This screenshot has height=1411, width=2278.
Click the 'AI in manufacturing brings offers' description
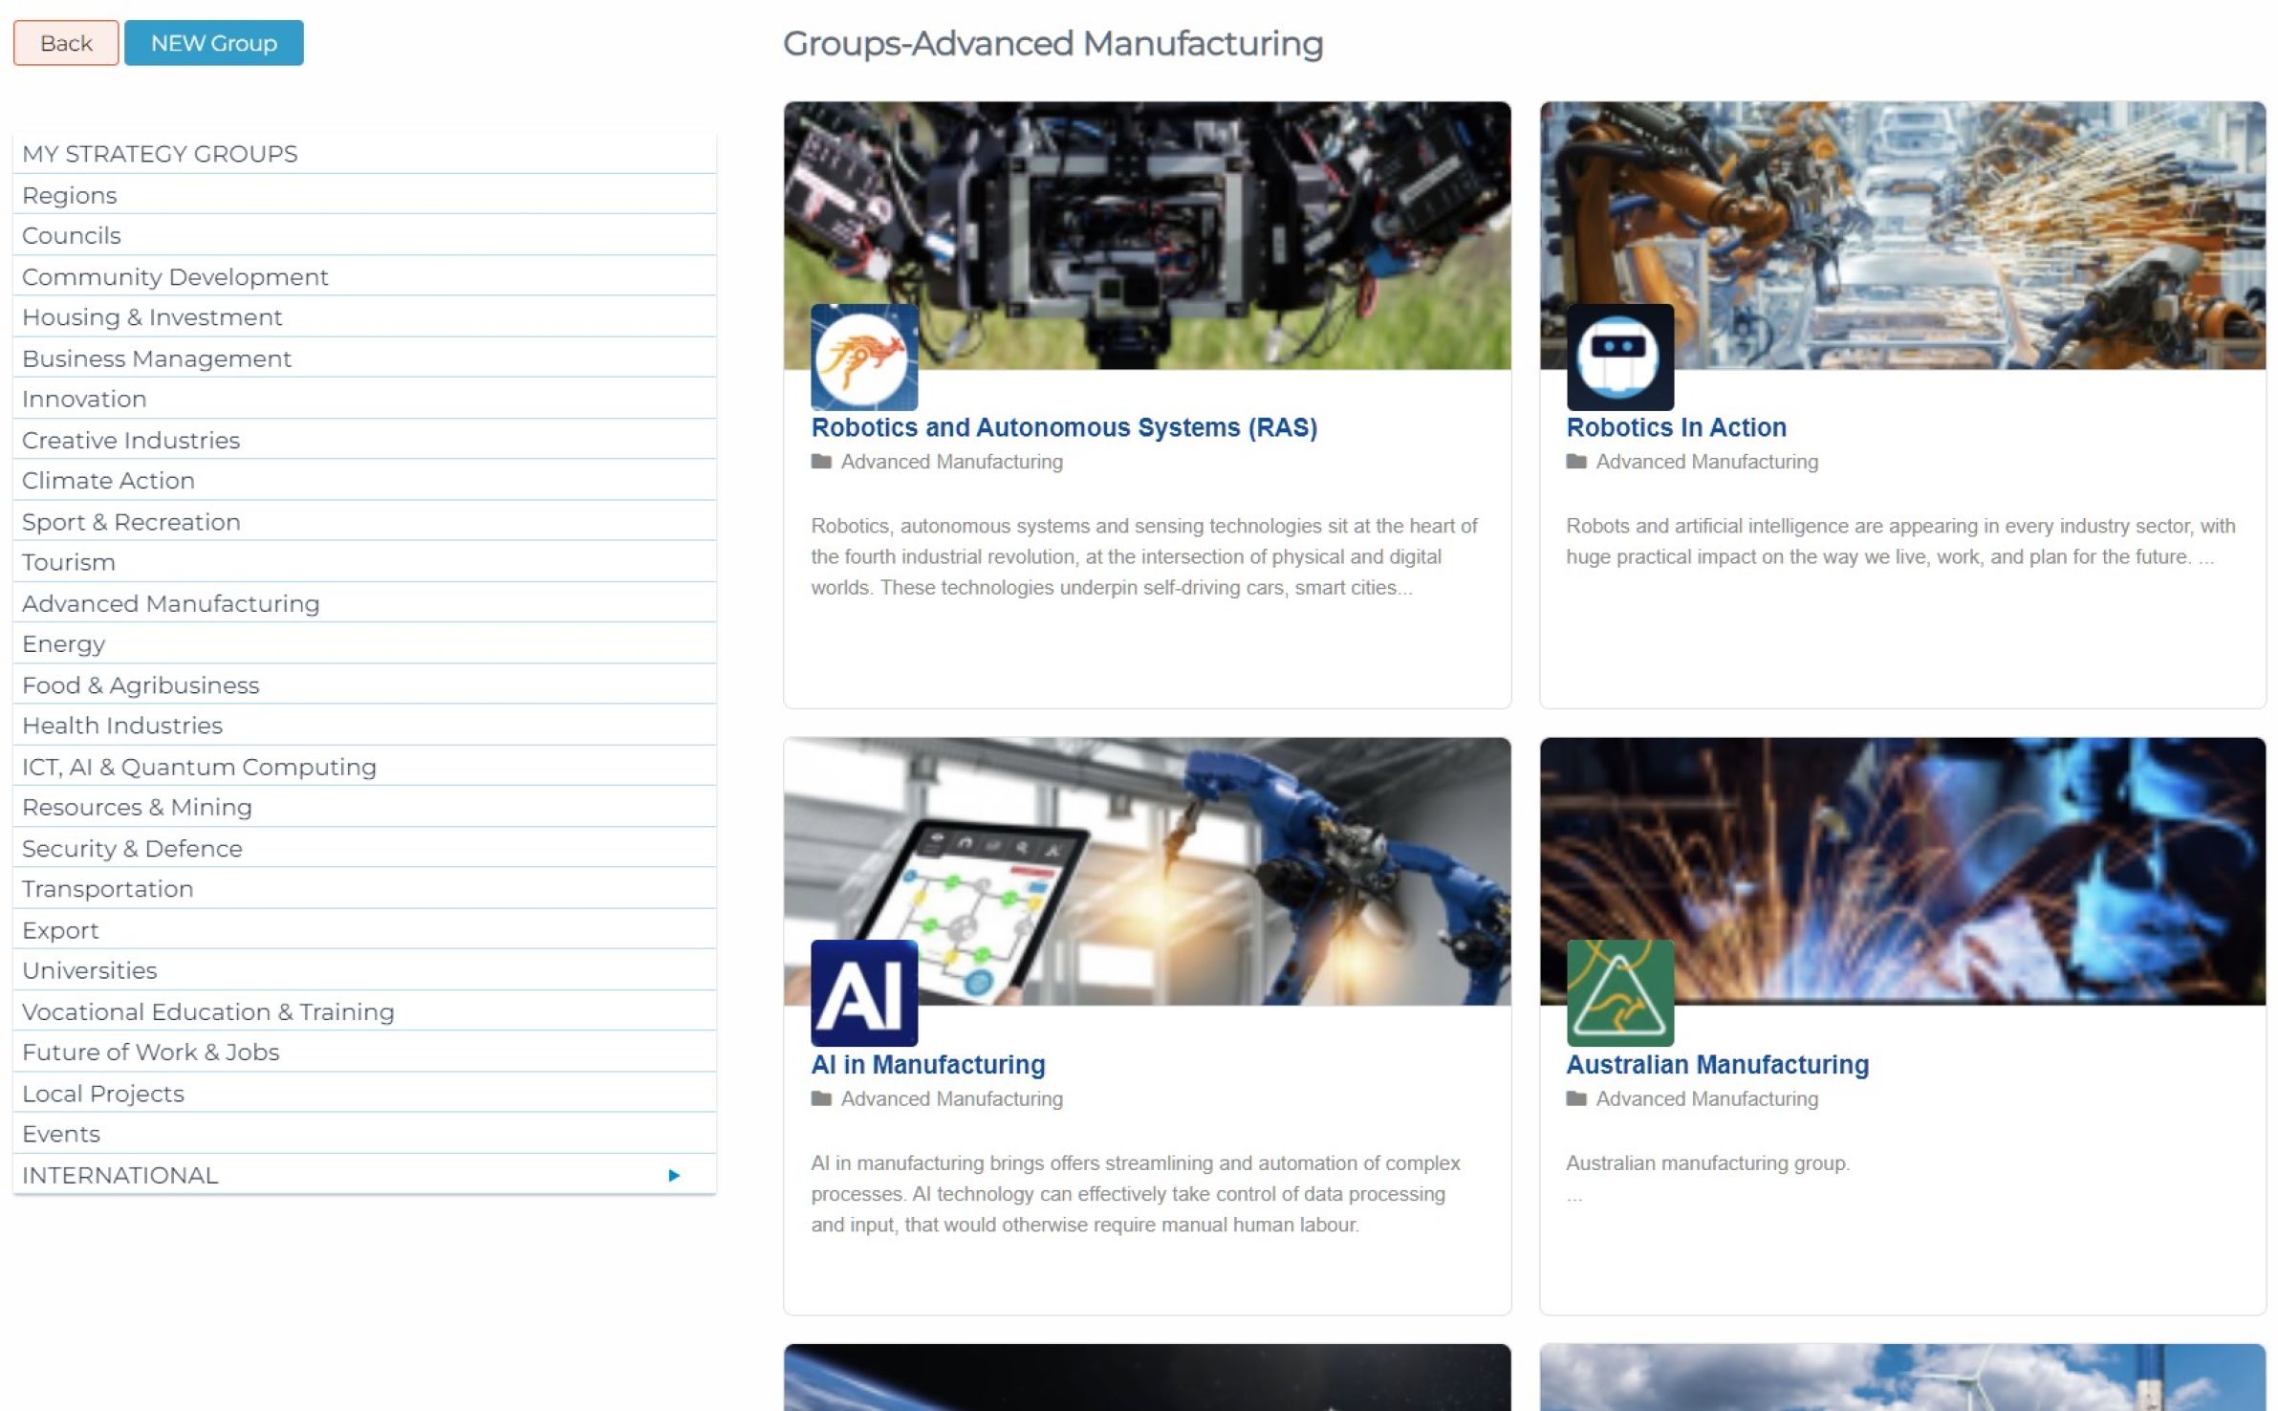click(1136, 1194)
